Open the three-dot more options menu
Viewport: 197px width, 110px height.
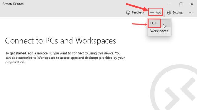click(191, 12)
